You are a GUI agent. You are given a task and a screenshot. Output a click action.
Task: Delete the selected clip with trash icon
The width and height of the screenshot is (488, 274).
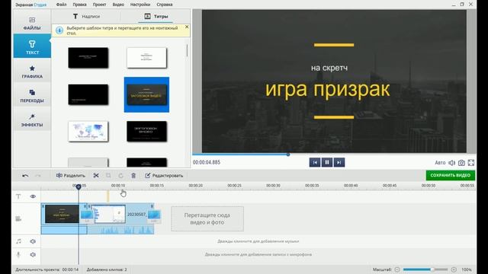tap(133, 176)
